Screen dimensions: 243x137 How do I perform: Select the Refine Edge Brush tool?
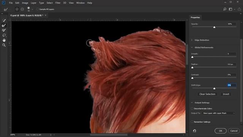[4, 25]
